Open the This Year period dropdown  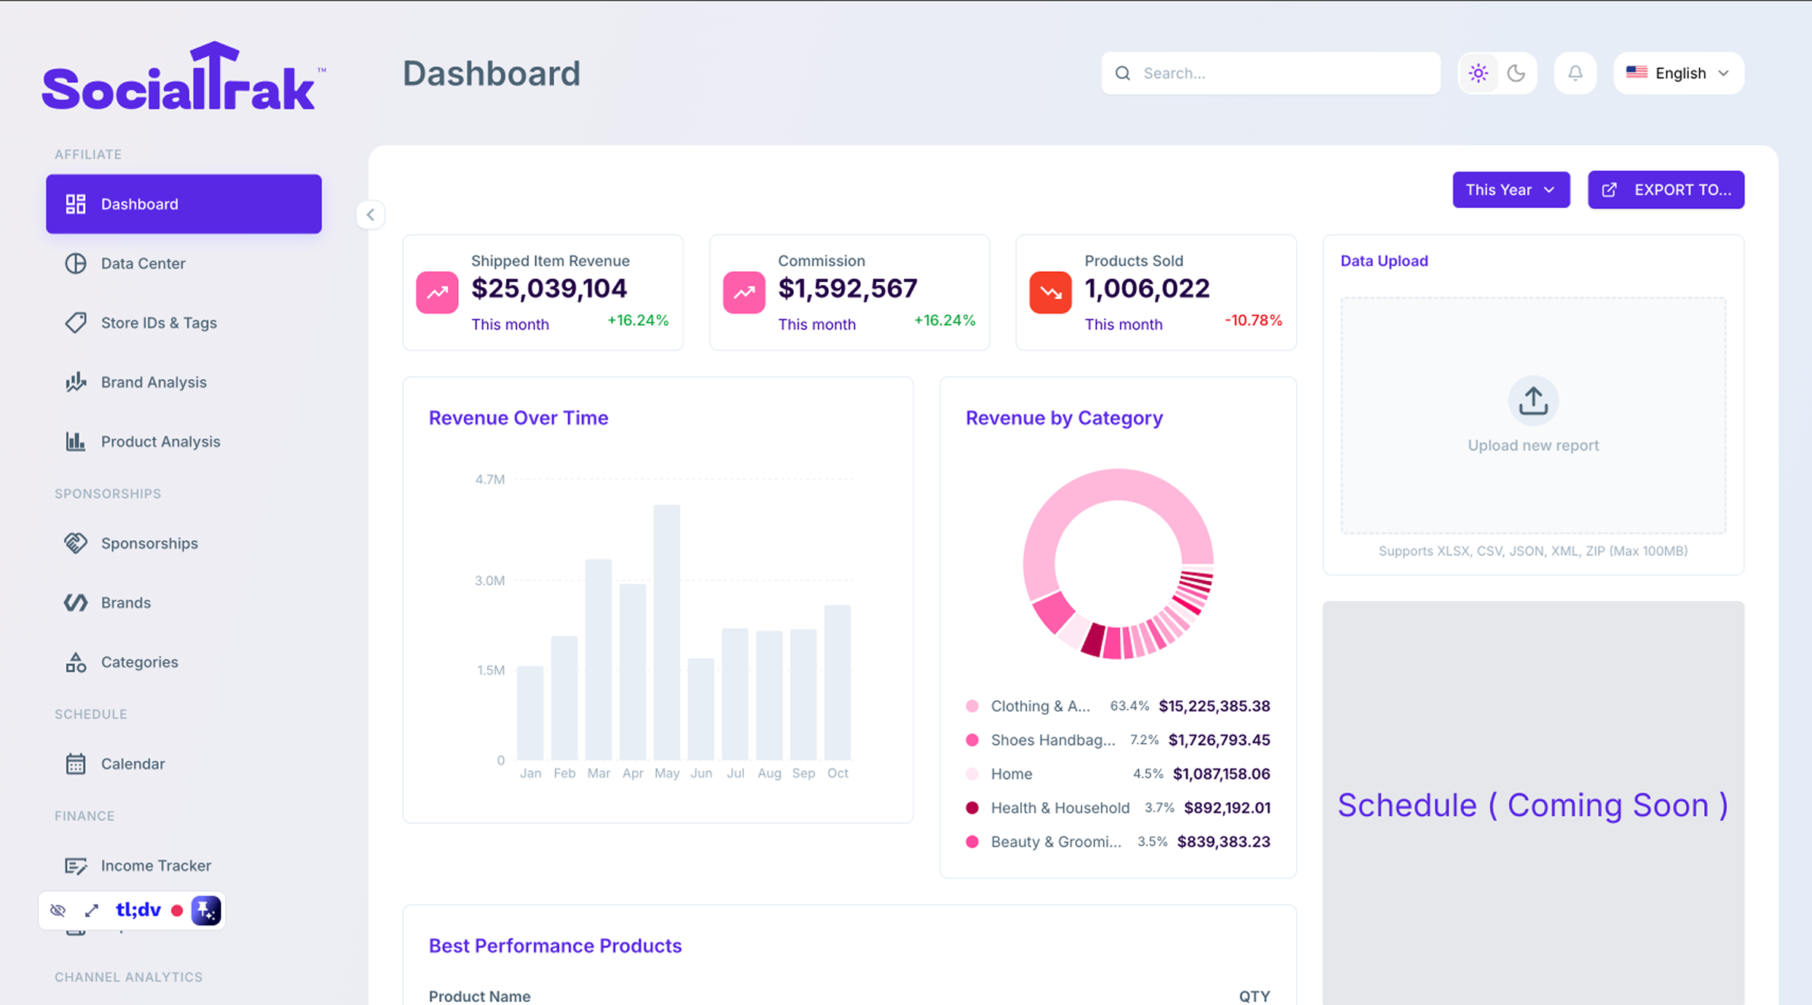[x=1511, y=189]
